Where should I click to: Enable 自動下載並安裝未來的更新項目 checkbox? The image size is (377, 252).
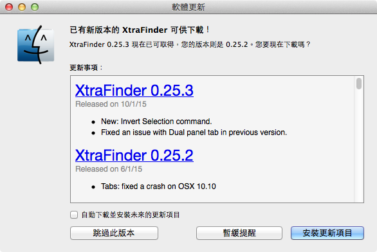pyautogui.click(x=74, y=215)
